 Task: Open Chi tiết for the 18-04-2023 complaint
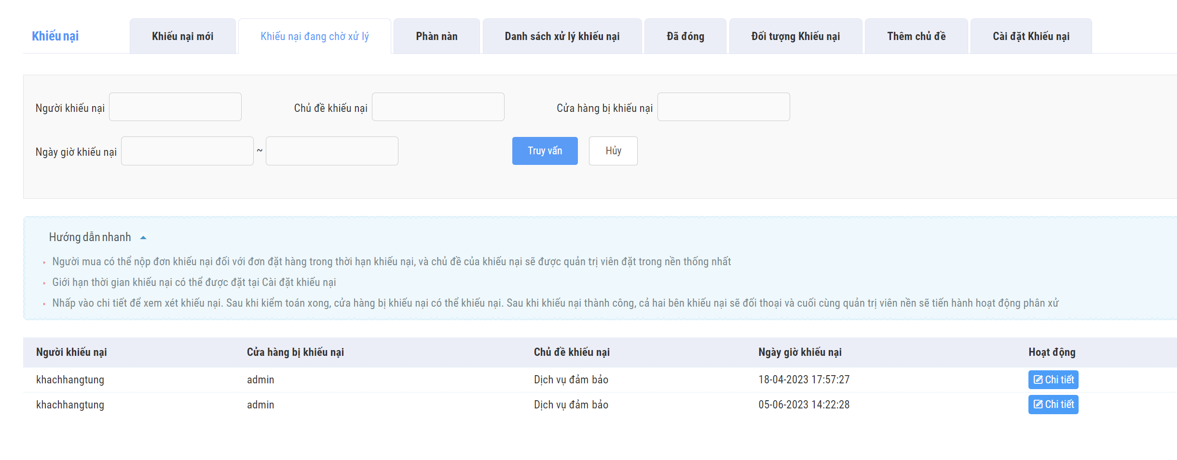(1053, 379)
